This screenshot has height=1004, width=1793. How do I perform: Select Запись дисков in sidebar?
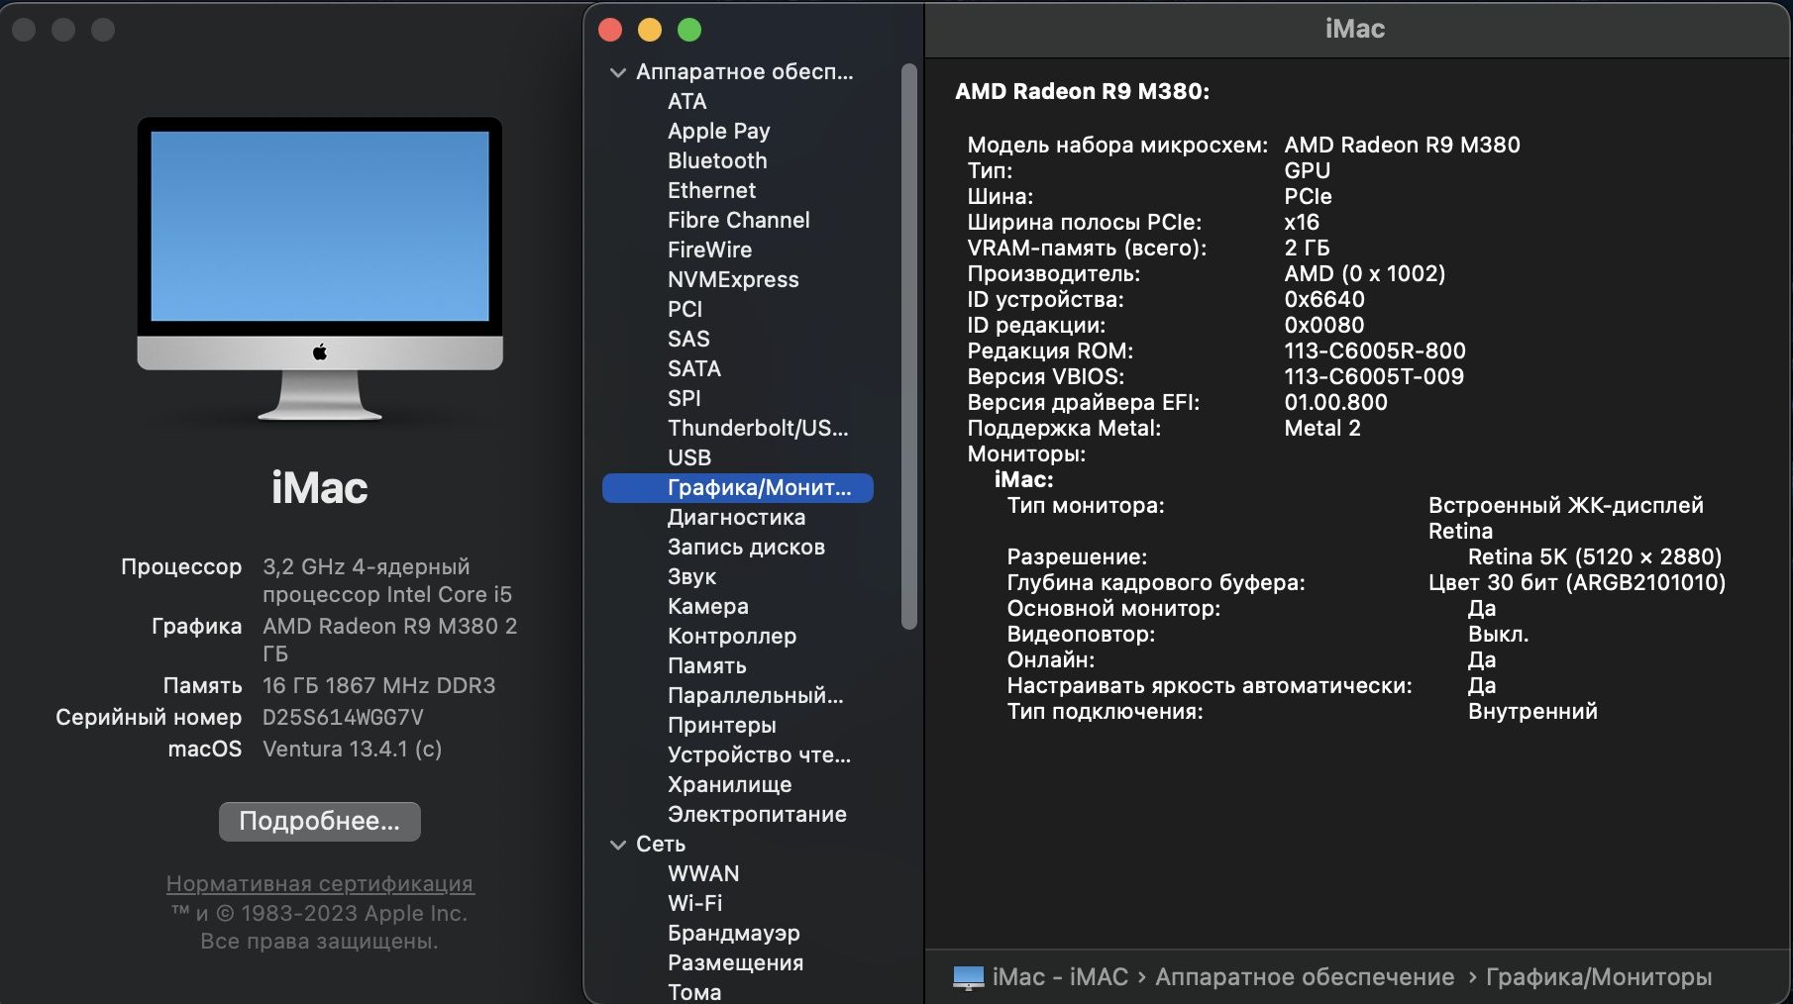(x=746, y=547)
